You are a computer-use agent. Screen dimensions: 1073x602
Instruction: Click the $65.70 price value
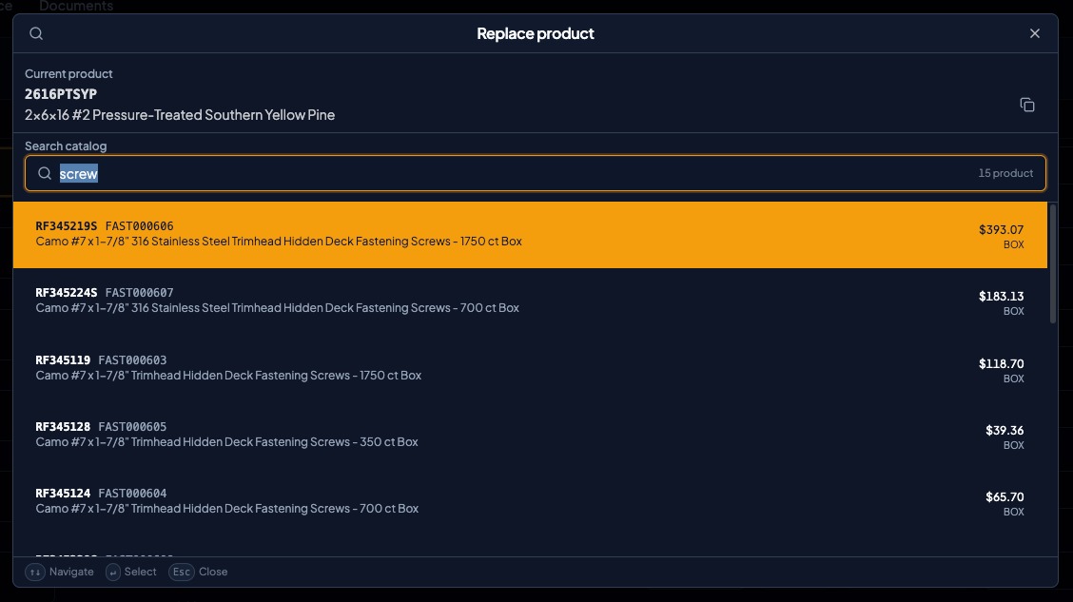pos(1005,496)
